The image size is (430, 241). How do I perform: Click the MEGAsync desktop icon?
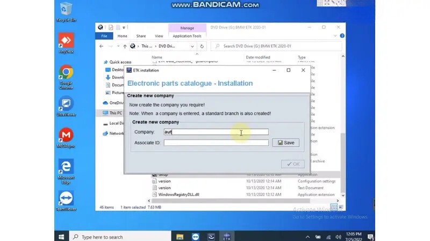point(66,135)
